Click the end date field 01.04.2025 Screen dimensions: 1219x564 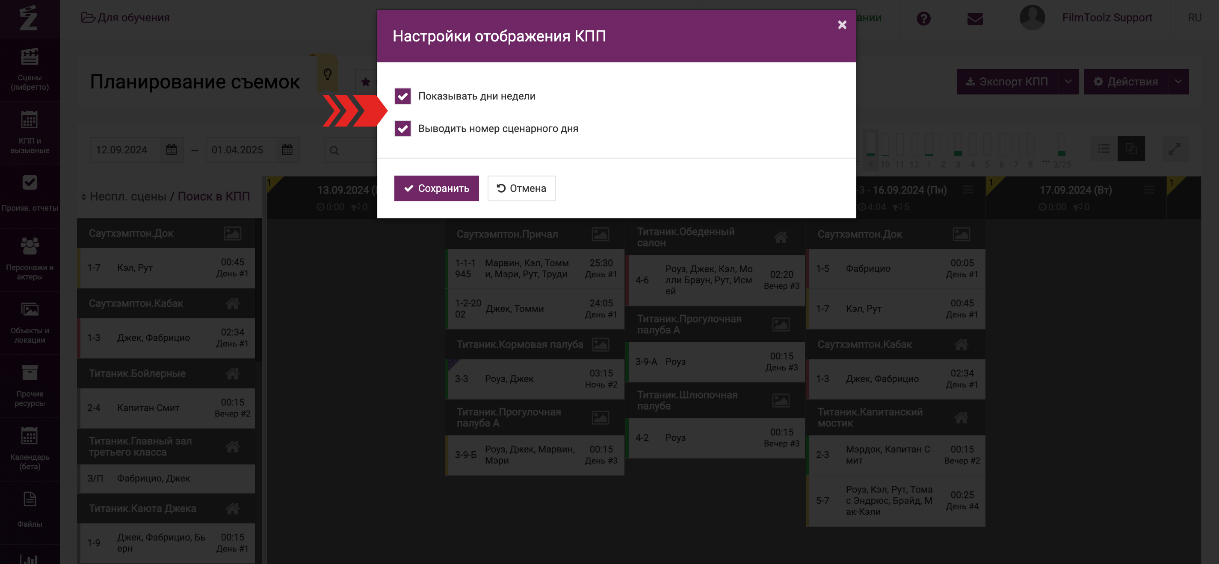241,150
